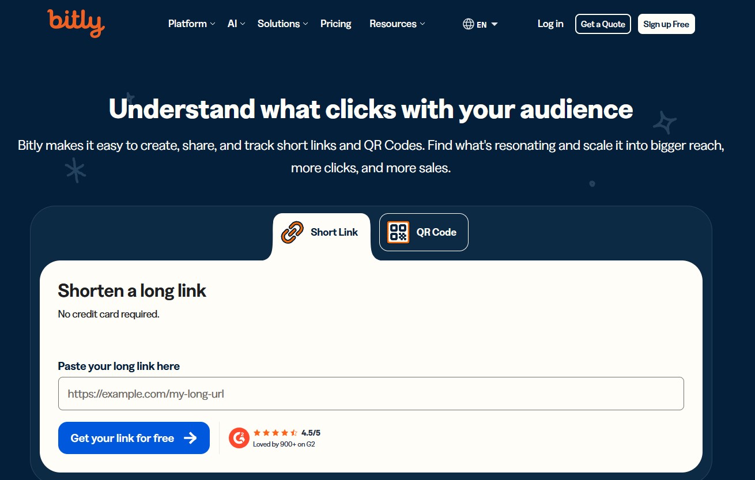Viewport: 755px width, 480px height.
Task: Click the Shorten a long link heading
Action: [132, 290]
